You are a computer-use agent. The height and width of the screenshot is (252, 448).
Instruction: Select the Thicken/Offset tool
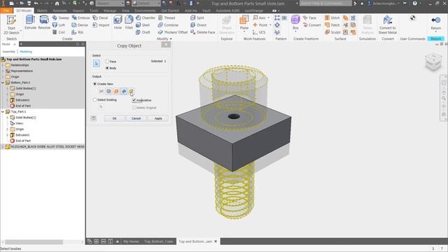point(173,32)
